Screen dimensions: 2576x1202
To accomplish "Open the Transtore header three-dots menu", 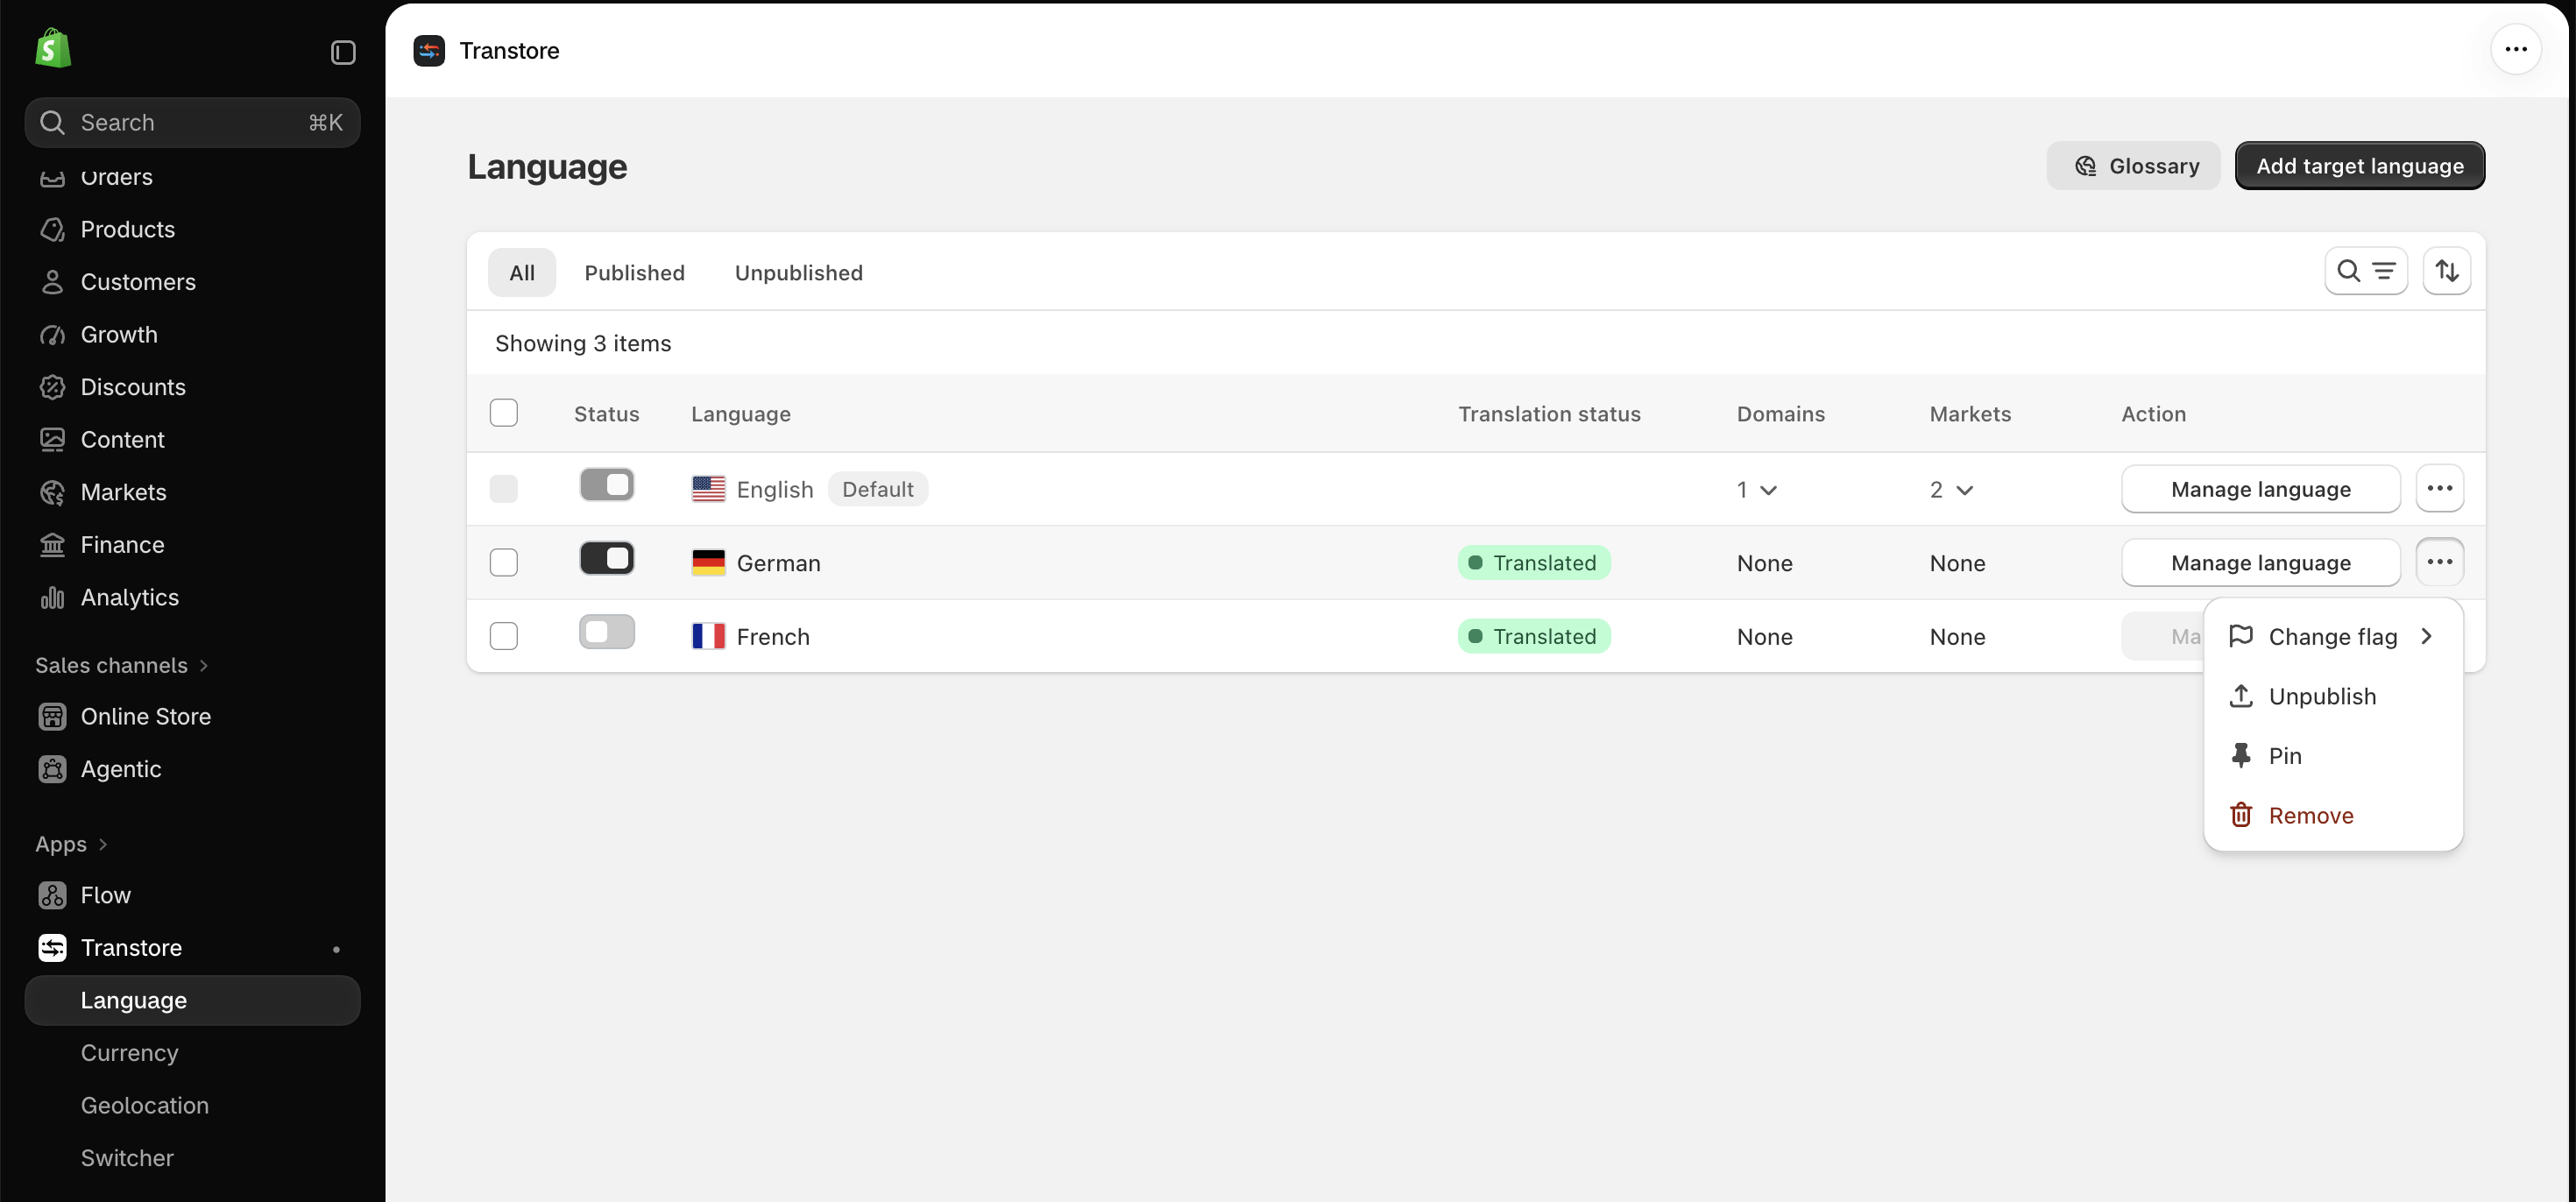I will tap(2516, 49).
